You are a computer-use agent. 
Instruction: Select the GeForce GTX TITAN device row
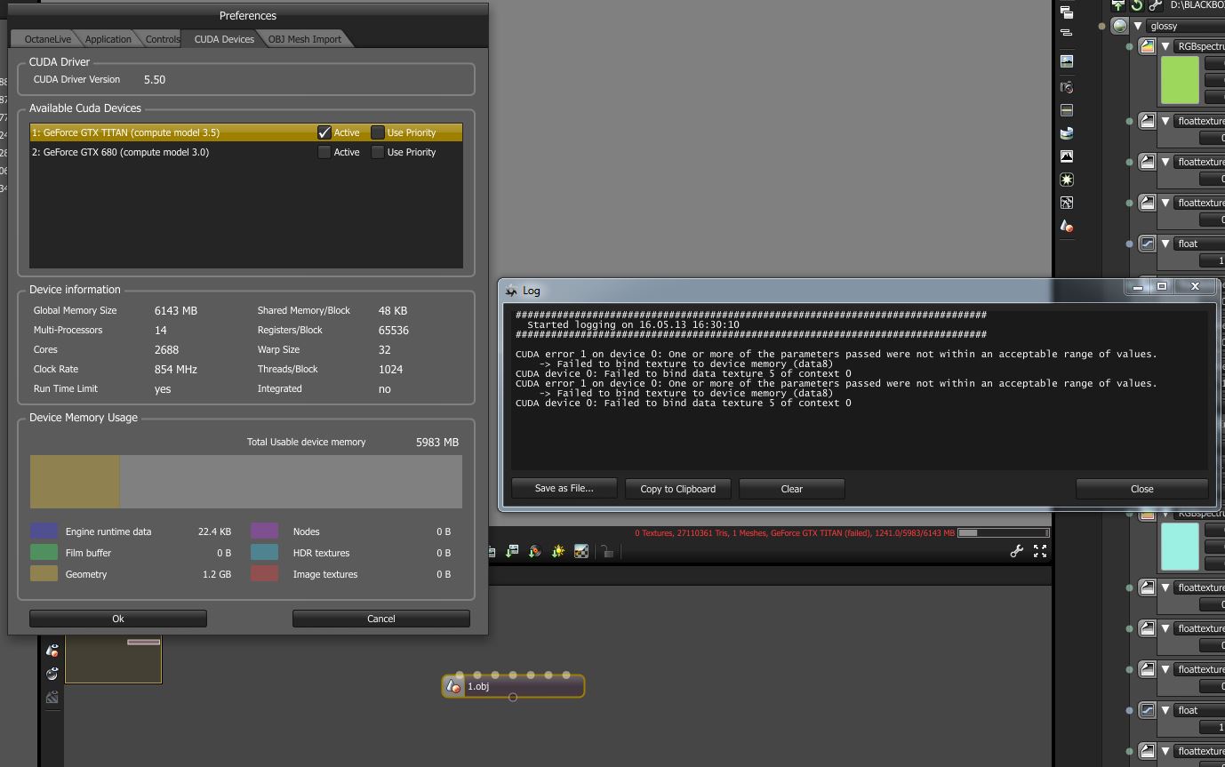coord(246,132)
